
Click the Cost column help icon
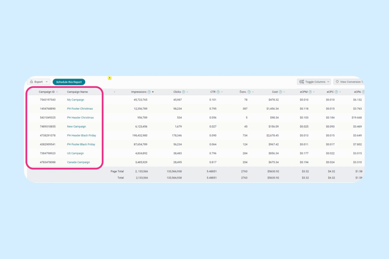pos(280,92)
